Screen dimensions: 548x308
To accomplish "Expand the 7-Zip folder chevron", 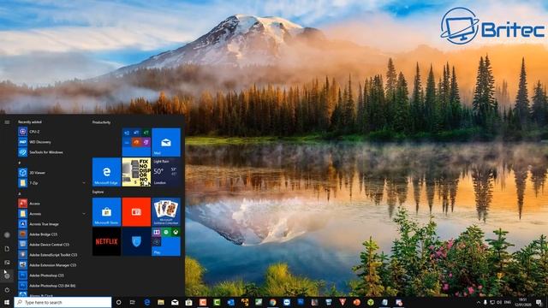I will click(x=84, y=183).
